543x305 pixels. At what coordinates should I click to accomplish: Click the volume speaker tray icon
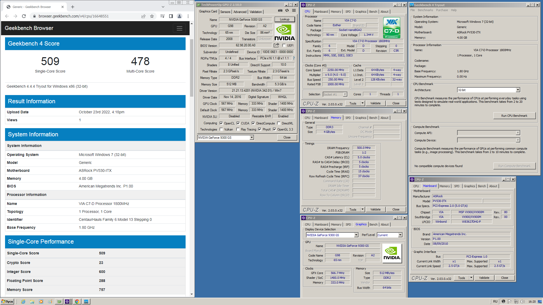coord(523,302)
